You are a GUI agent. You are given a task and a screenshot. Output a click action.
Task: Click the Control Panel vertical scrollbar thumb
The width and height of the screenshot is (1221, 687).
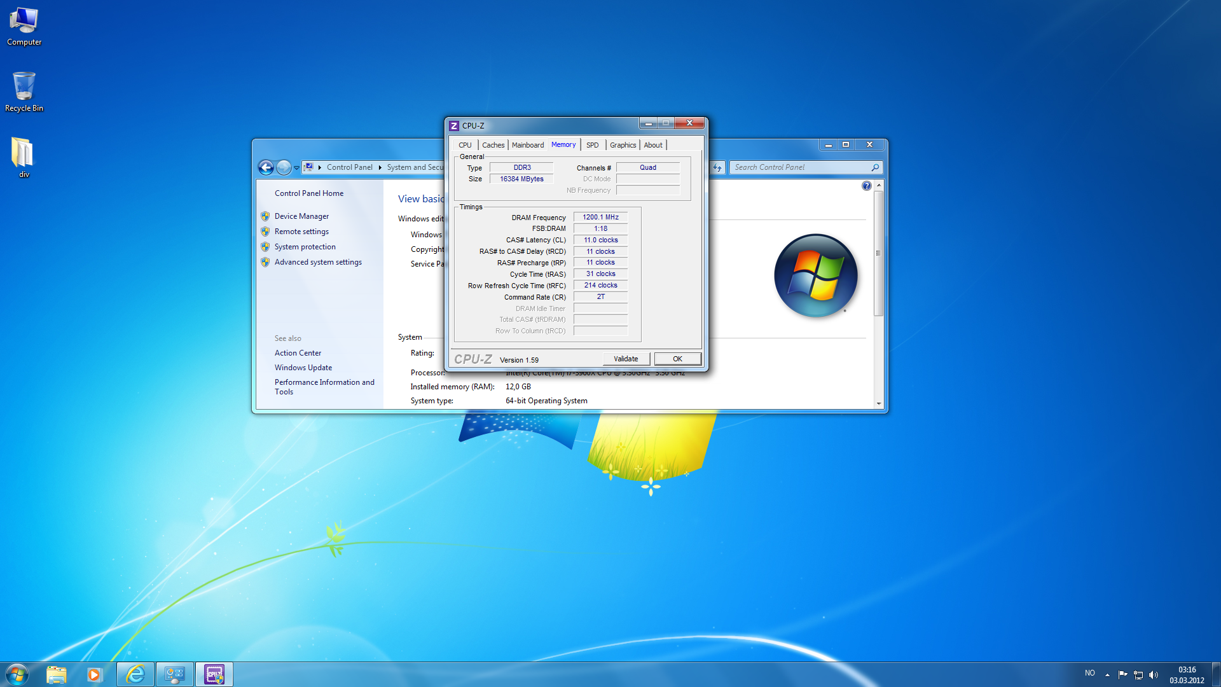[x=878, y=253]
